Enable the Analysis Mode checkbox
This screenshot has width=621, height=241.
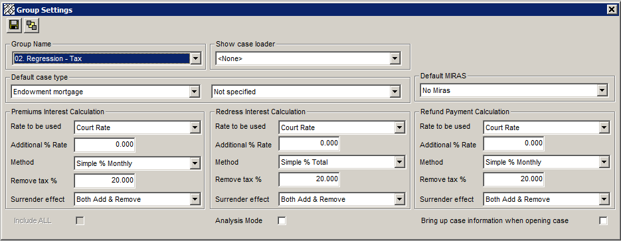point(282,221)
